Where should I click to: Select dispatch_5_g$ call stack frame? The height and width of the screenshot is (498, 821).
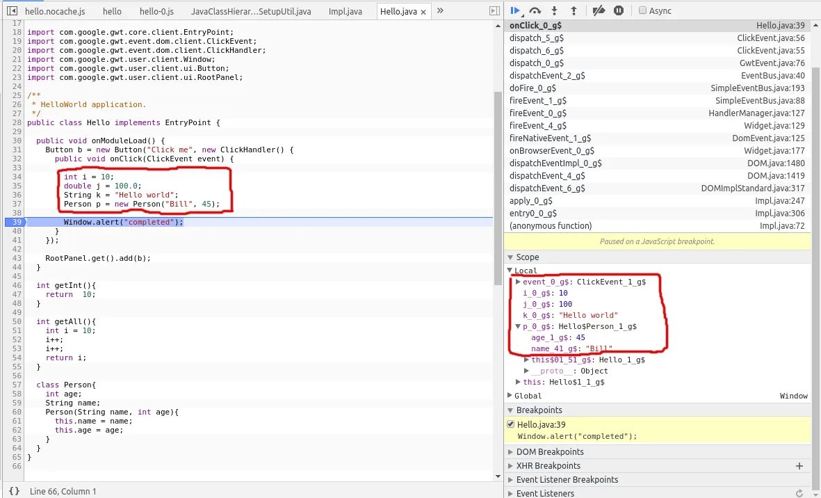[658, 38]
